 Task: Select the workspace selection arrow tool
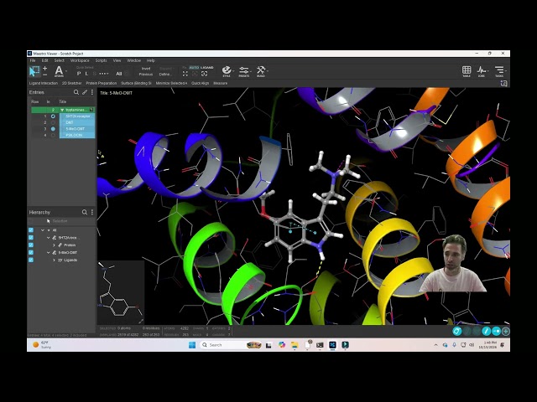click(x=34, y=71)
